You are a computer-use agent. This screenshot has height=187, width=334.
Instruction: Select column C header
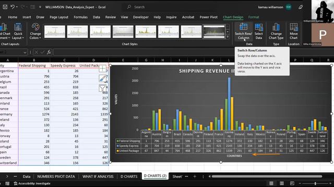(64, 60)
